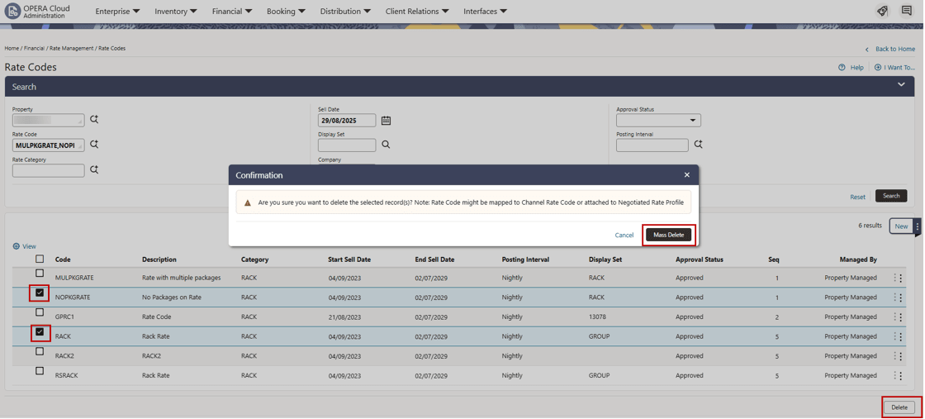Click the Search button
Image resolution: width=925 pixels, height=419 pixels.
pos(891,196)
